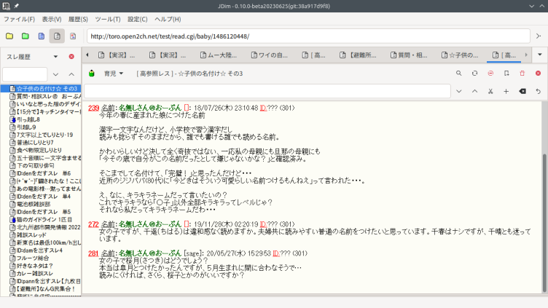This screenshot has height=308, width=548.
Task: Delete thread using red trash icon
Action: coord(522,74)
